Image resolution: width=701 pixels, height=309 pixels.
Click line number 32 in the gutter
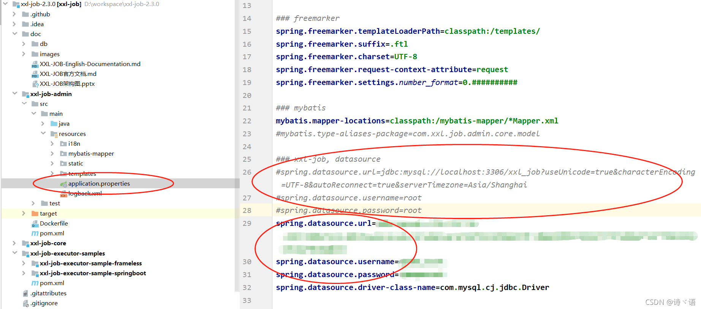(247, 287)
